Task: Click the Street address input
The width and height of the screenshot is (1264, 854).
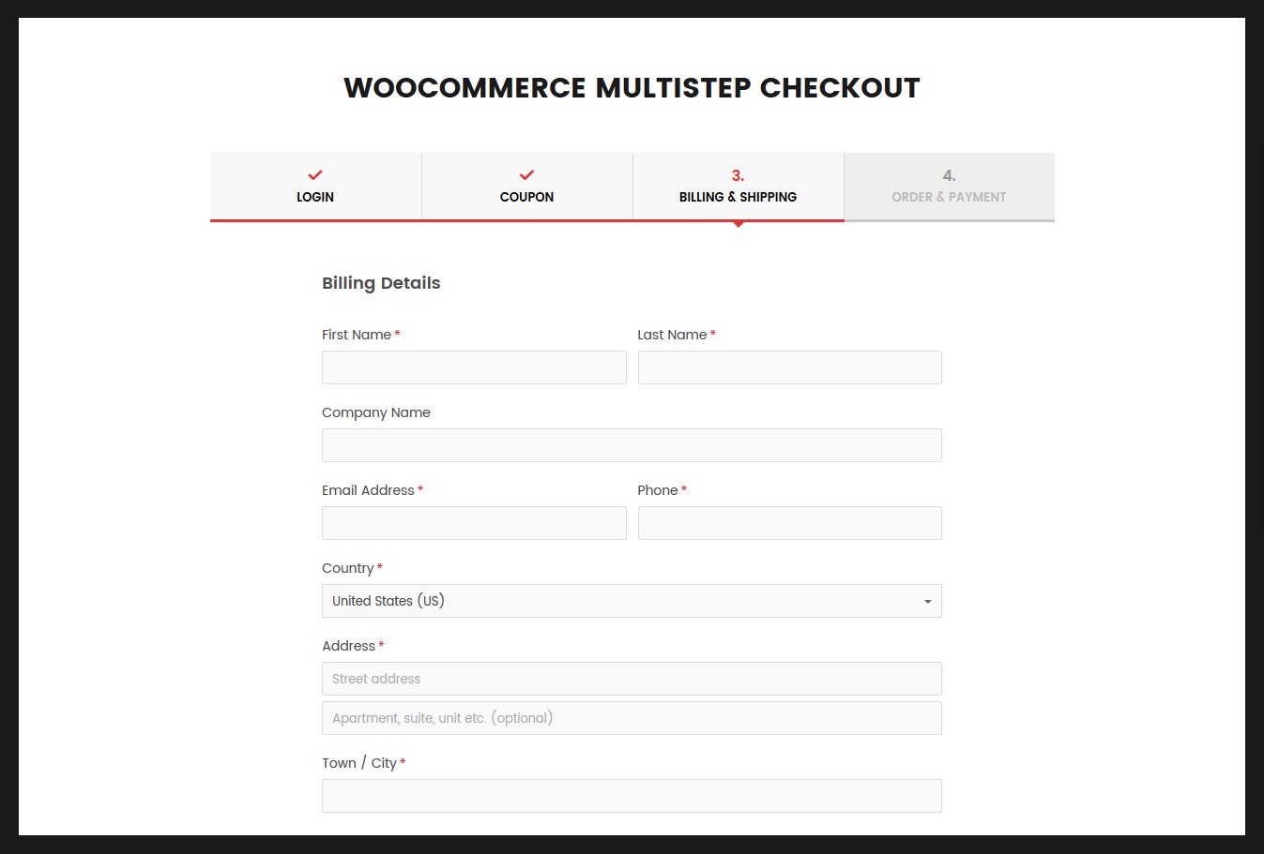Action: click(632, 678)
